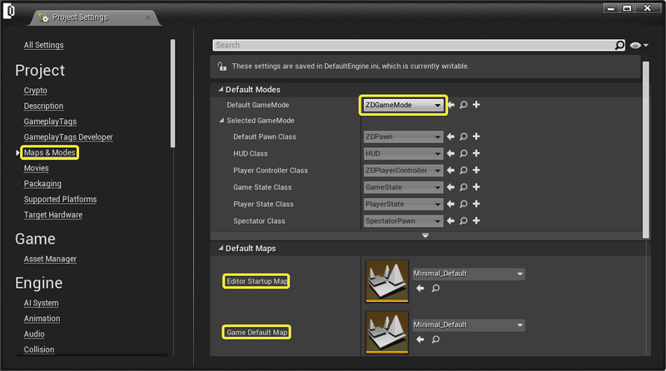Open the Animation settings
This screenshot has width=666, height=371.
click(x=42, y=319)
